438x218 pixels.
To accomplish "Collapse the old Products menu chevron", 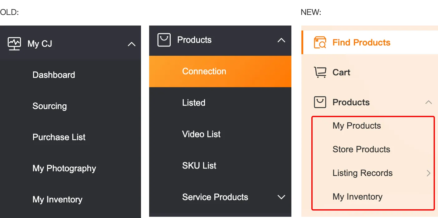I will 281,40.
